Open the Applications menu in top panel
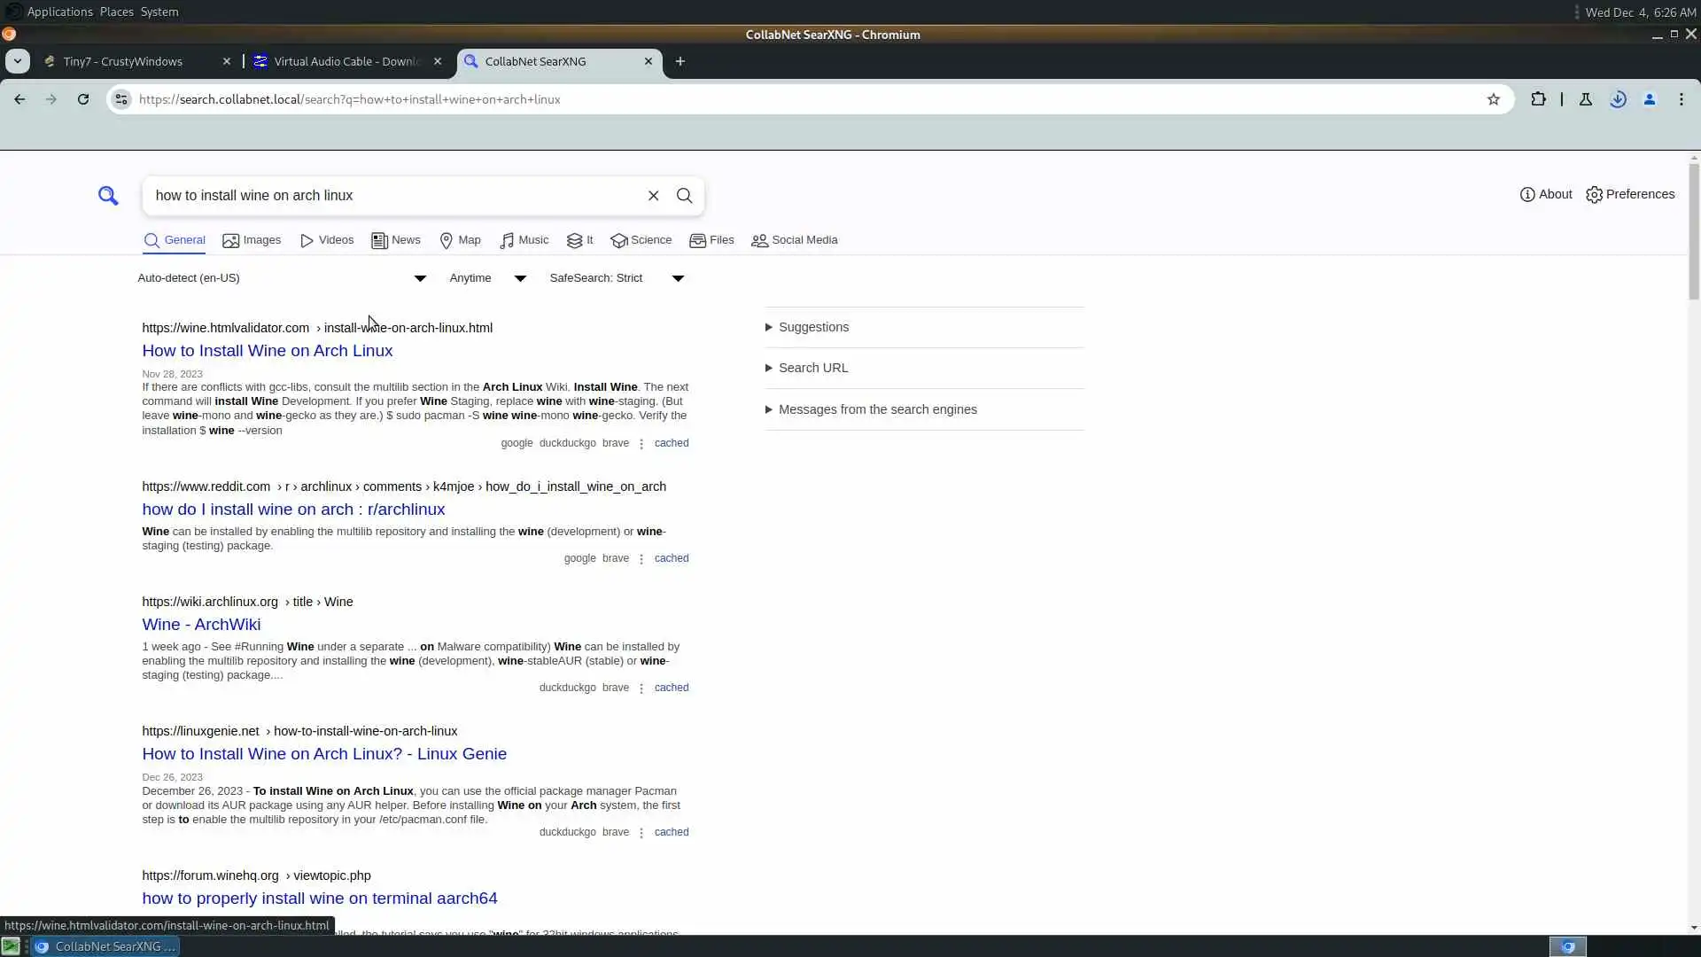This screenshot has width=1701, height=957. pos(59,12)
